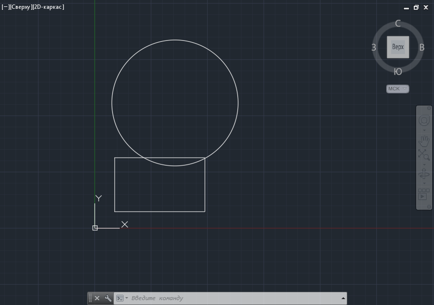Image resolution: width=434 pixels, height=305 pixels.
Task: Expand command history with the up arrow
Action: [x=343, y=298]
